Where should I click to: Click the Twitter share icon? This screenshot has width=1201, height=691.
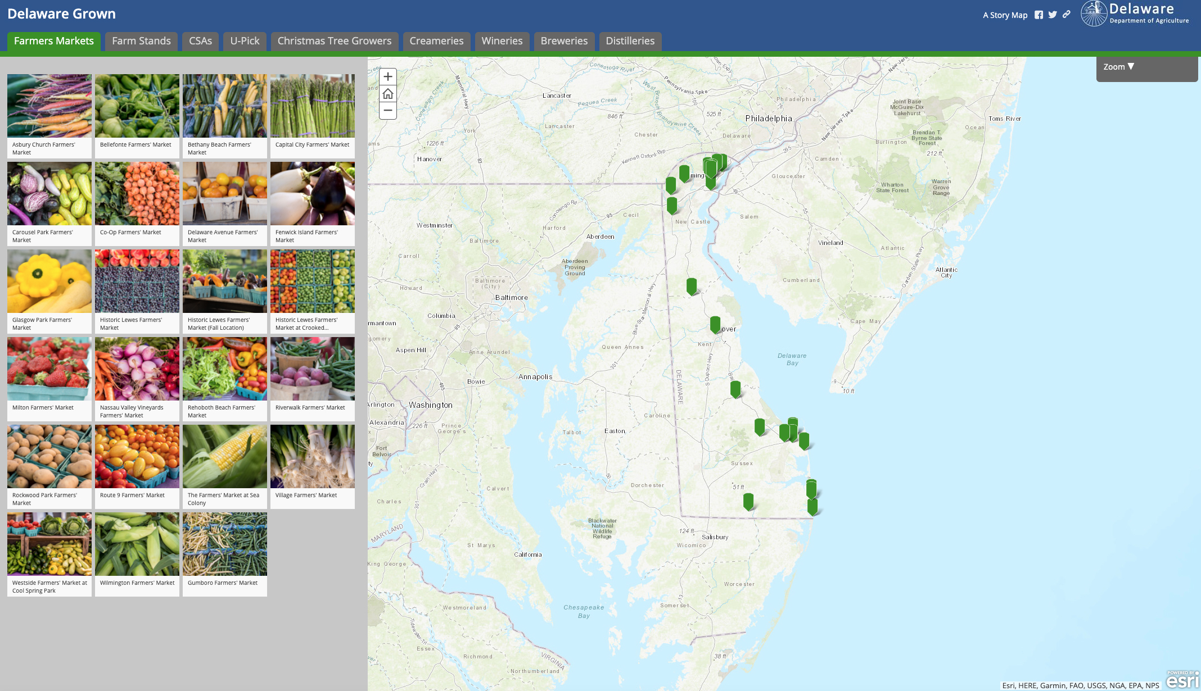coord(1053,14)
